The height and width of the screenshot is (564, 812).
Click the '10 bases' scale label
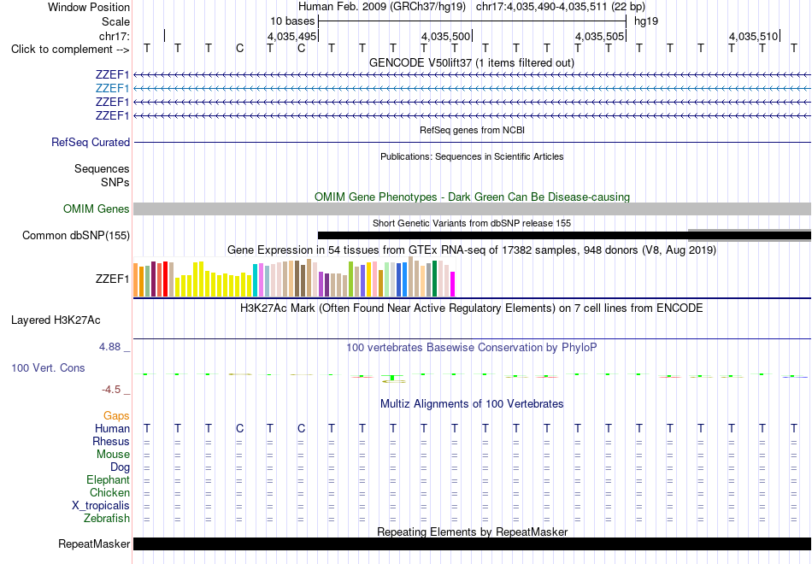pyautogui.click(x=292, y=21)
